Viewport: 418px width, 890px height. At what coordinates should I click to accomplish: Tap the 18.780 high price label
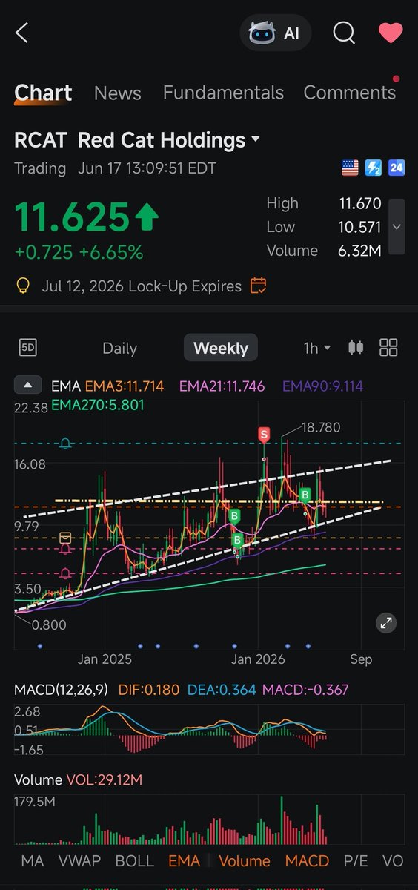click(x=321, y=427)
